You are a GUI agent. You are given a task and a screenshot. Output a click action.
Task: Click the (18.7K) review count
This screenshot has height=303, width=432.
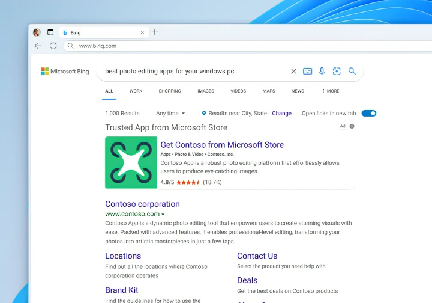point(212,182)
